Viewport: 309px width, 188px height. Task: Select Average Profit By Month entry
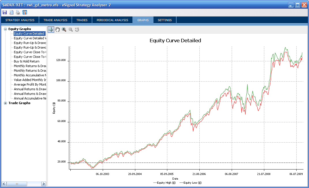point(30,84)
